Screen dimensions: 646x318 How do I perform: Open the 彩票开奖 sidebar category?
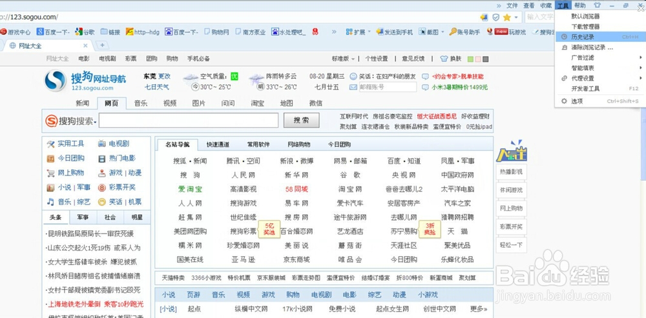click(117, 187)
